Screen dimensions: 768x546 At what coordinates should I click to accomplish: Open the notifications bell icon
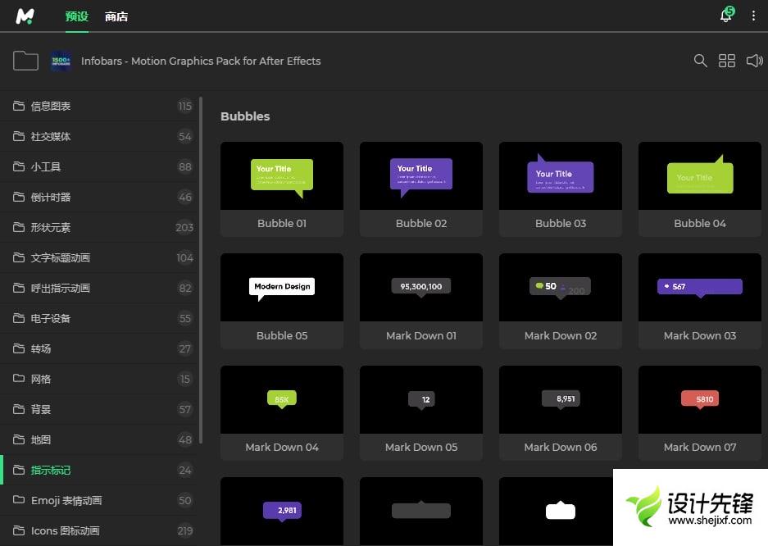point(725,16)
